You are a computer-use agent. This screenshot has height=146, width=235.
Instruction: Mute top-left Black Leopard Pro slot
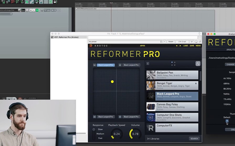click(94, 65)
